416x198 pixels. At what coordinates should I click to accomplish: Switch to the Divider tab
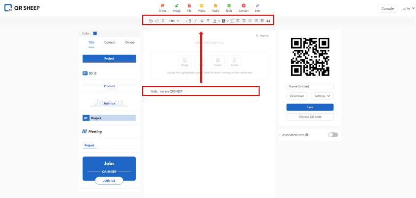tap(130, 42)
